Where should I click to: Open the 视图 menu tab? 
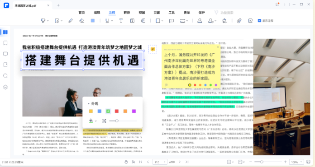coord(142,13)
